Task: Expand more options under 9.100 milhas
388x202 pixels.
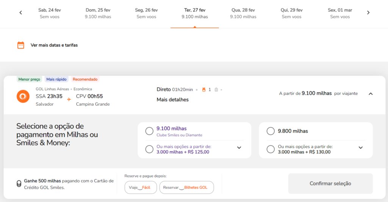Action: [x=239, y=148]
